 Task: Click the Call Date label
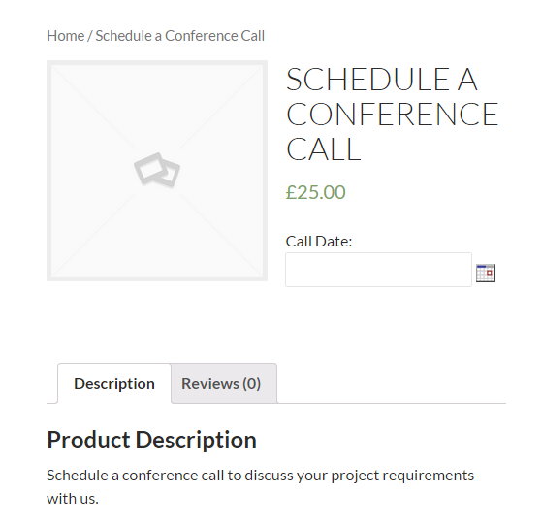coord(319,241)
